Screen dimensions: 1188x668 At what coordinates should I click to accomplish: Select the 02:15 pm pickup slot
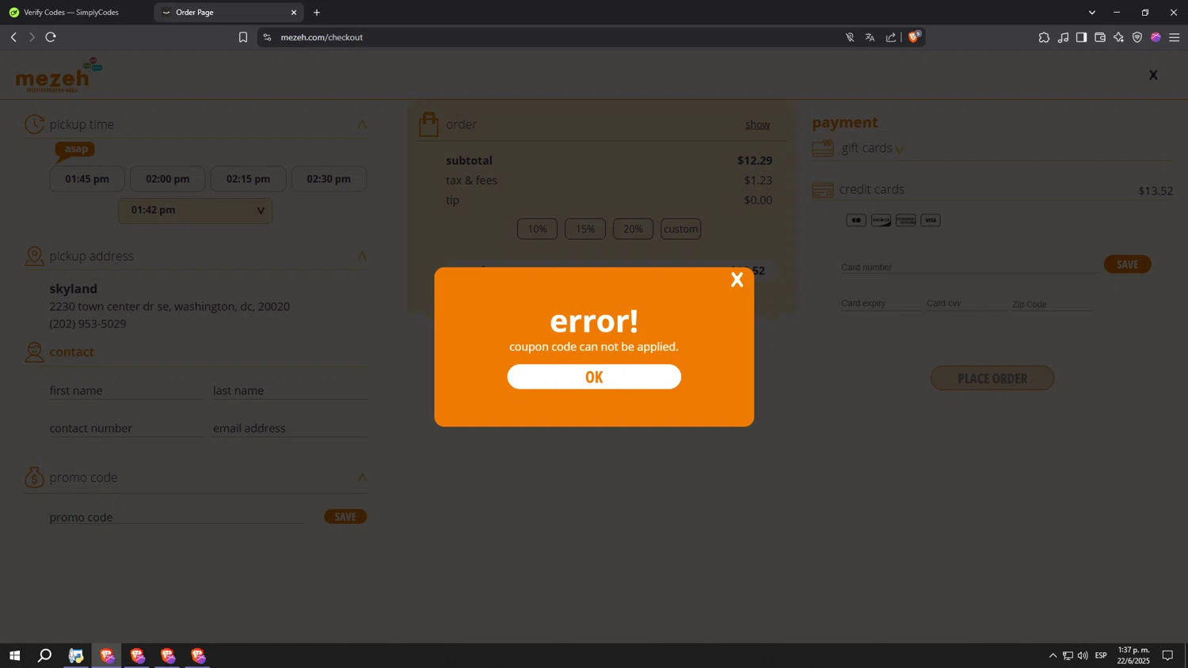tap(248, 179)
